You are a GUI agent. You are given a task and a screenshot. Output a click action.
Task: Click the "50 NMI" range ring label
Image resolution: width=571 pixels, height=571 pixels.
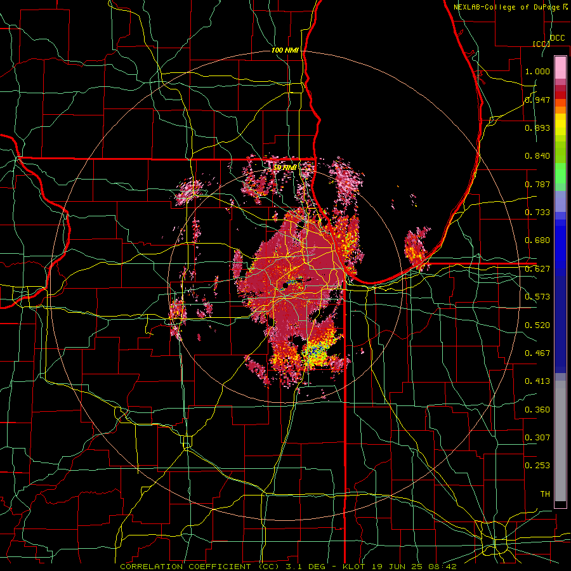coord(285,167)
